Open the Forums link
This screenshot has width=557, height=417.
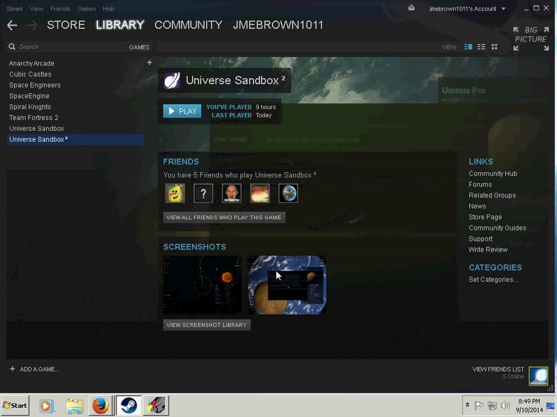[x=480, y=184]
